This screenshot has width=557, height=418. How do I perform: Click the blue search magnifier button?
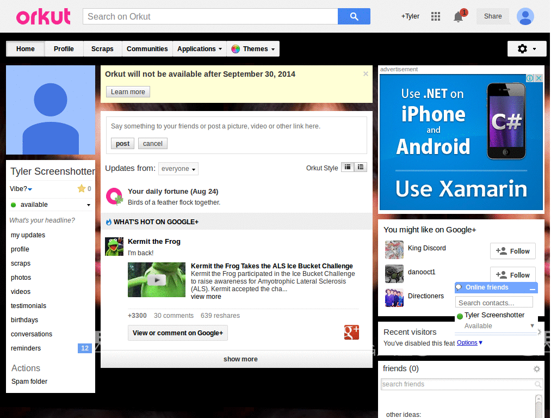point(354,16)
